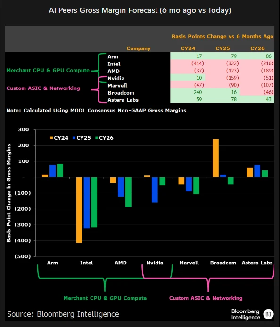This screenshot has height=327, width=280.
Task: Click Marvell CY24 value (47)
Action: 199,85
